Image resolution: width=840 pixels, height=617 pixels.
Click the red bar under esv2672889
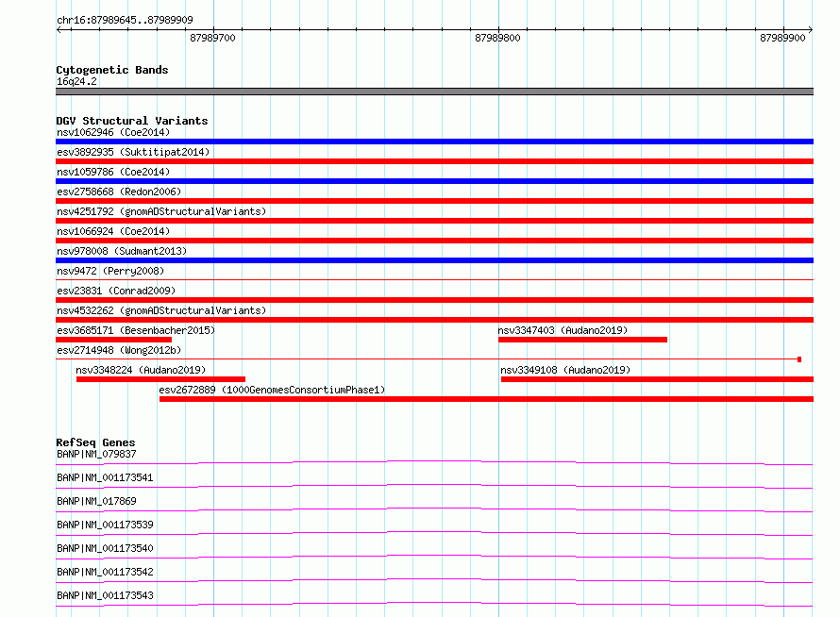click(x=486, y=399)
